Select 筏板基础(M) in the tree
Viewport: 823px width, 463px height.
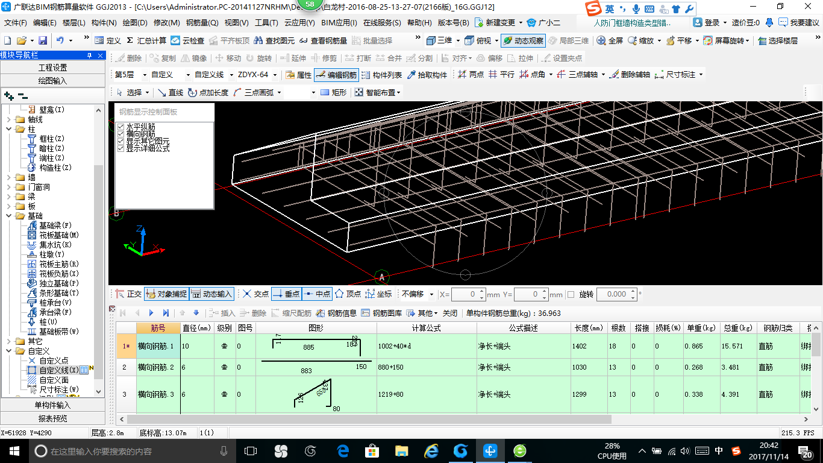tap(59, 235)
